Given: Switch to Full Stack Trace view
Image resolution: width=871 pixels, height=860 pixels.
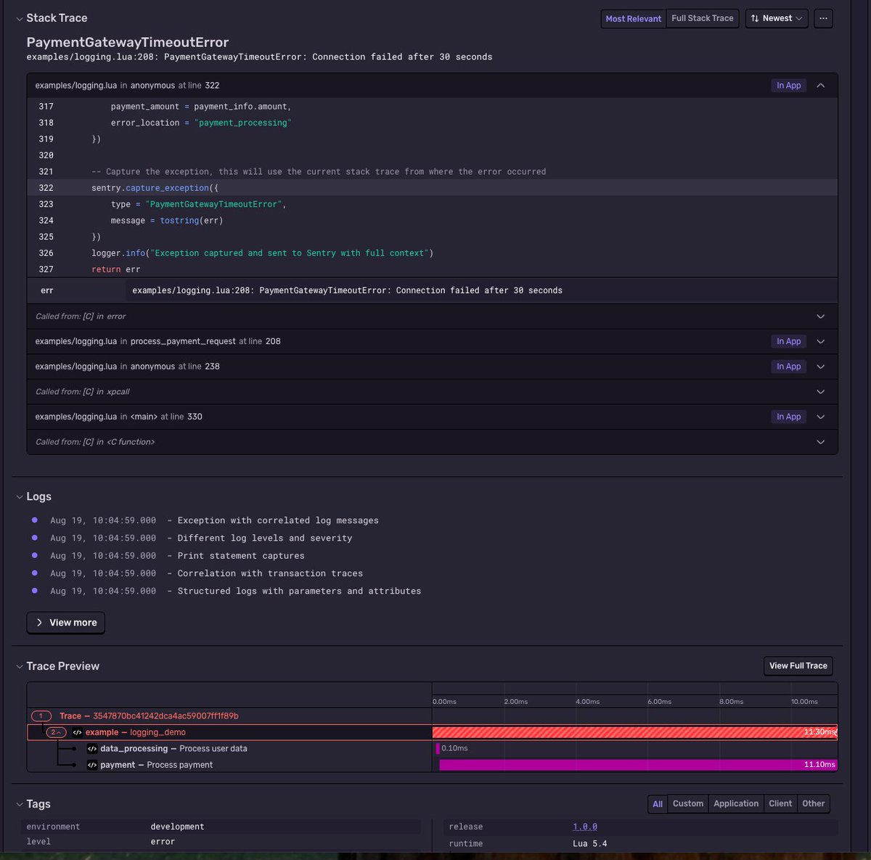Looking at the screenshot, I should (701, 18).
